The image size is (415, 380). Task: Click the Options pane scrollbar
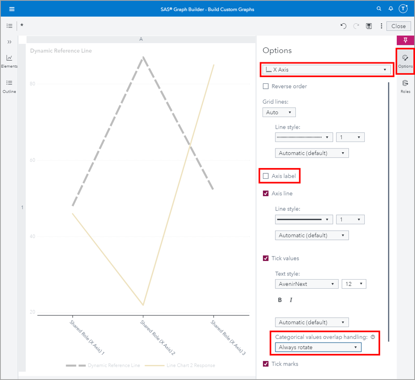point(388,212)
